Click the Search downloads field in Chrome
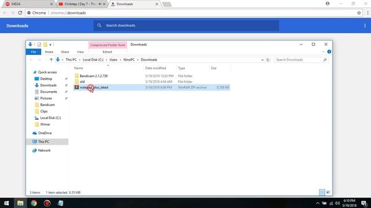This screenshot has width=371, height=208. [186, 25]
